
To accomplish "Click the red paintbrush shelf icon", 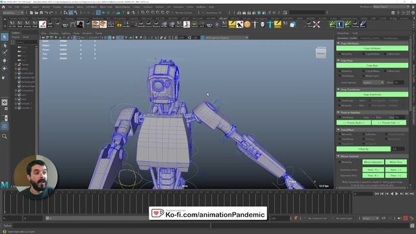I will point(42,25).
